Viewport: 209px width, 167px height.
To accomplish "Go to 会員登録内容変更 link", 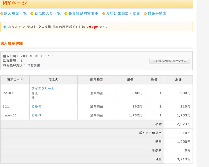I will point(83,13).
